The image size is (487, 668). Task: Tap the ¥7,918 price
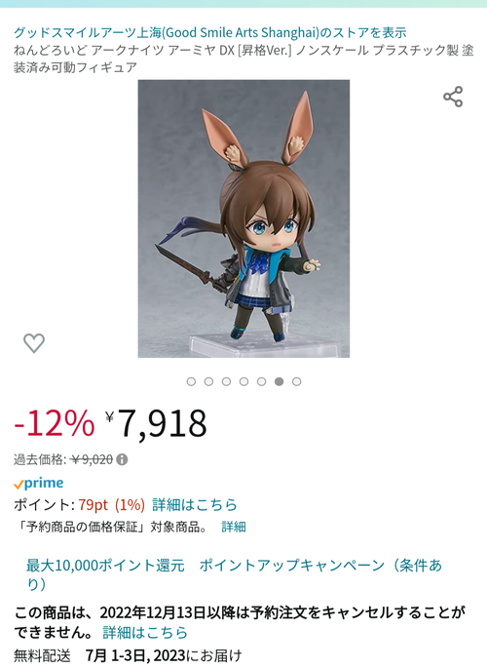[x=156, y=423]
